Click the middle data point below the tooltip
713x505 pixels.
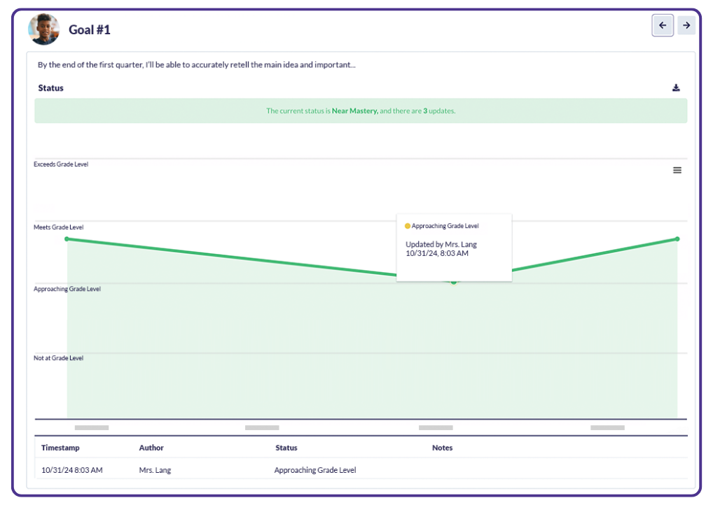tap(454, 282)
